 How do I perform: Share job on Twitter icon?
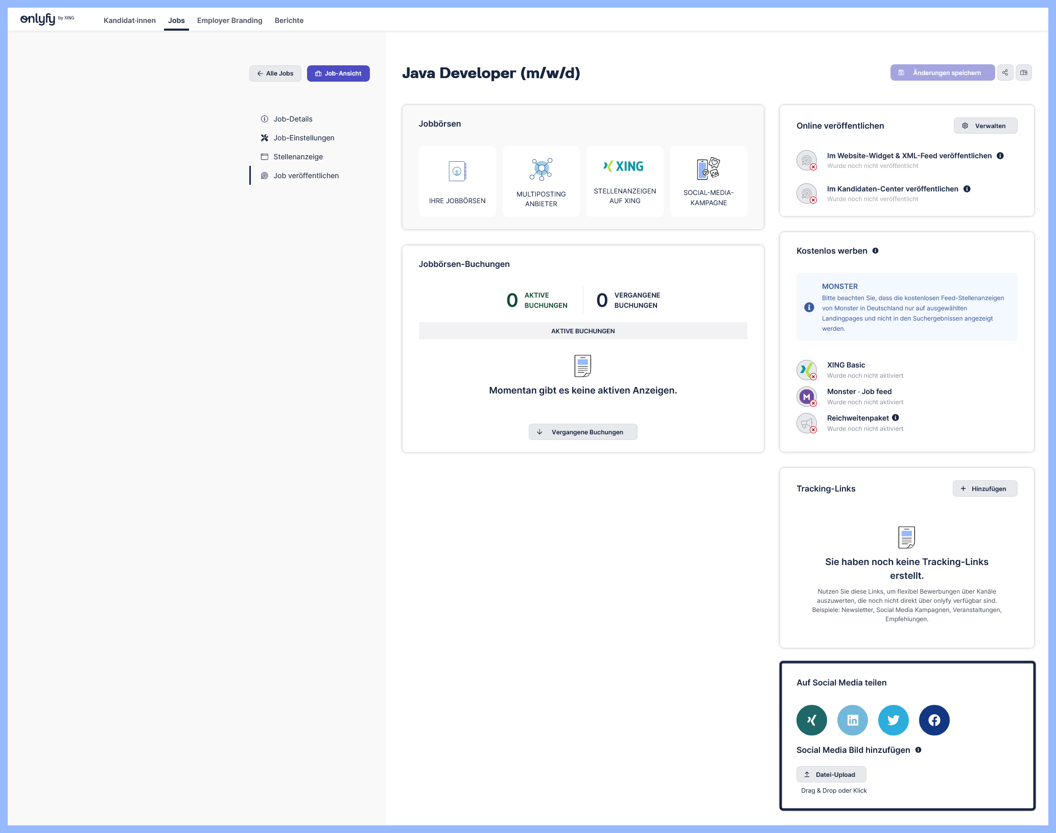pyautogui.click(x=893, y=720)
